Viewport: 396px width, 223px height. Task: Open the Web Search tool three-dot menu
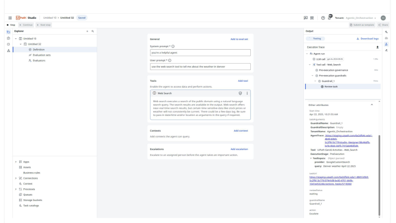point(247,93)
